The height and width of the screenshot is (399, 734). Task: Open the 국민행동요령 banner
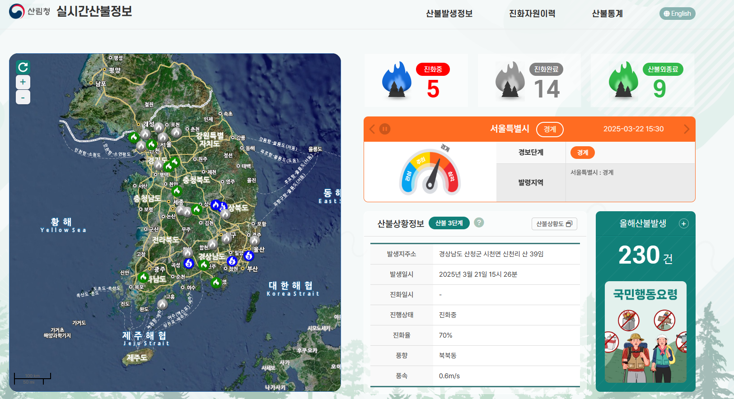645,332
